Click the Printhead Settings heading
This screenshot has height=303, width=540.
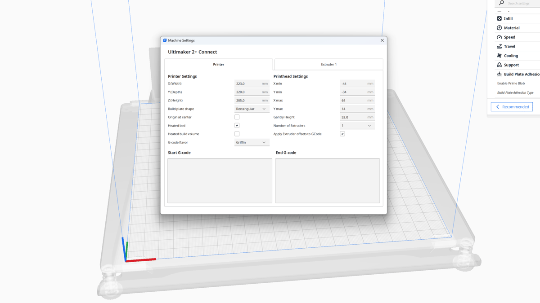(291, 76)
